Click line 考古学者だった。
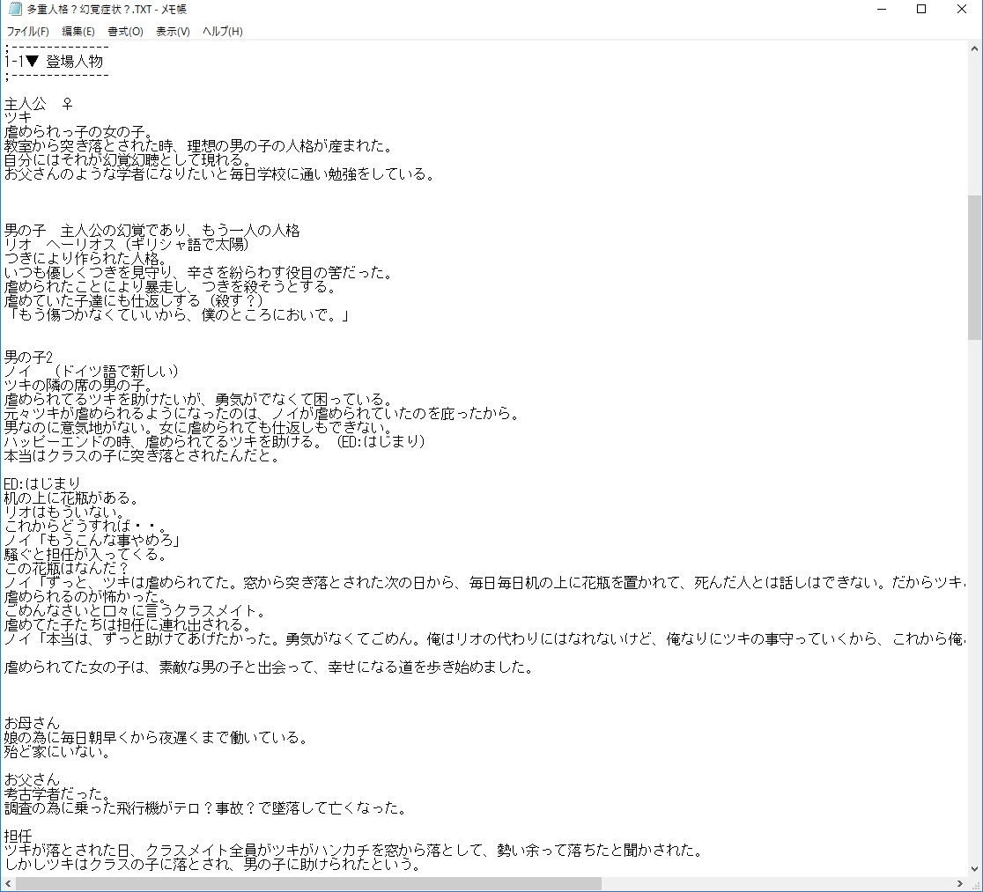Viewport: 983px width, 892px height. (57, 794)
